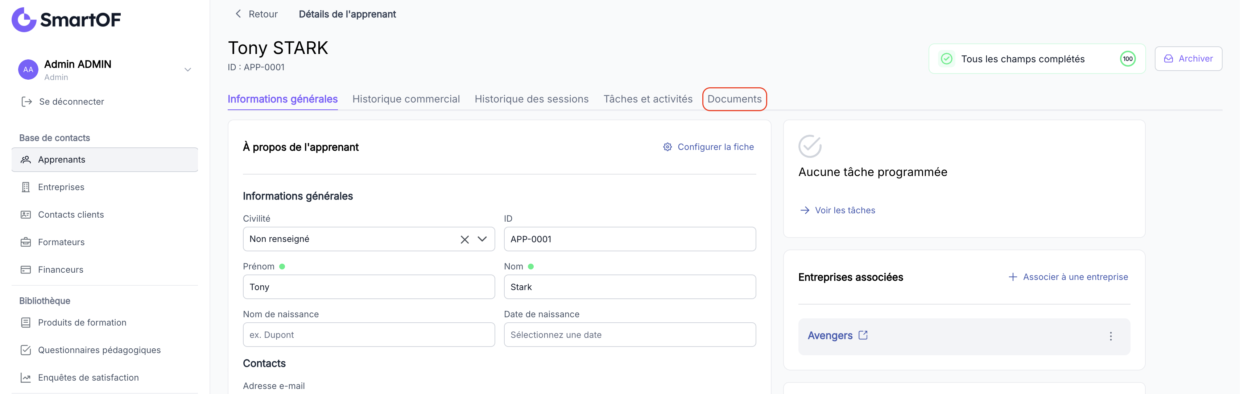The height and width of the screenshot is (394, 1240).
Task: Select the Informations générales tab
Action: pos(282,99)
